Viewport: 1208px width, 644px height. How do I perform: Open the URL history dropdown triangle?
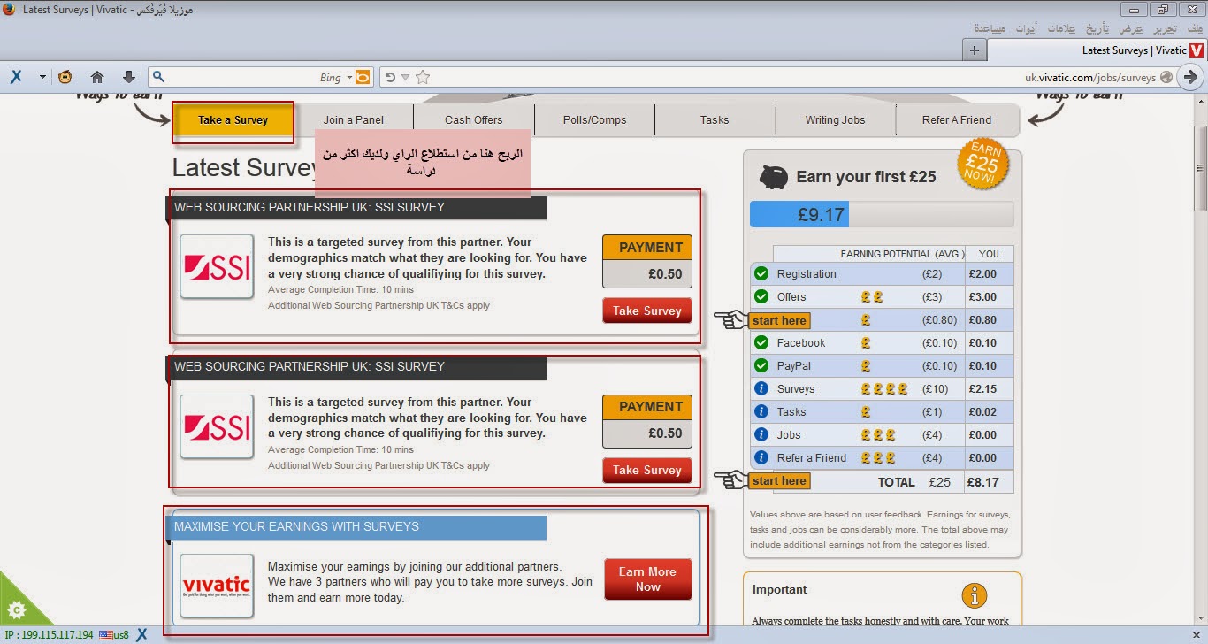point(406,78)
